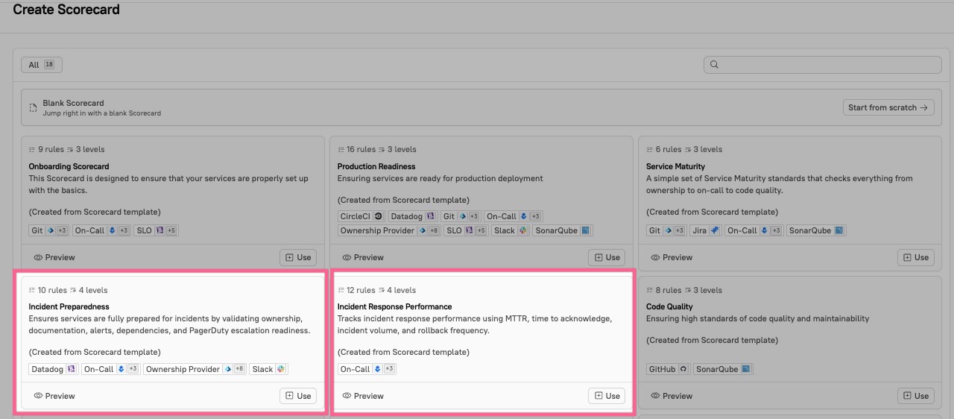Open the Onboarding Scorecard title
The image size is (954, 419).
(69, 166)
